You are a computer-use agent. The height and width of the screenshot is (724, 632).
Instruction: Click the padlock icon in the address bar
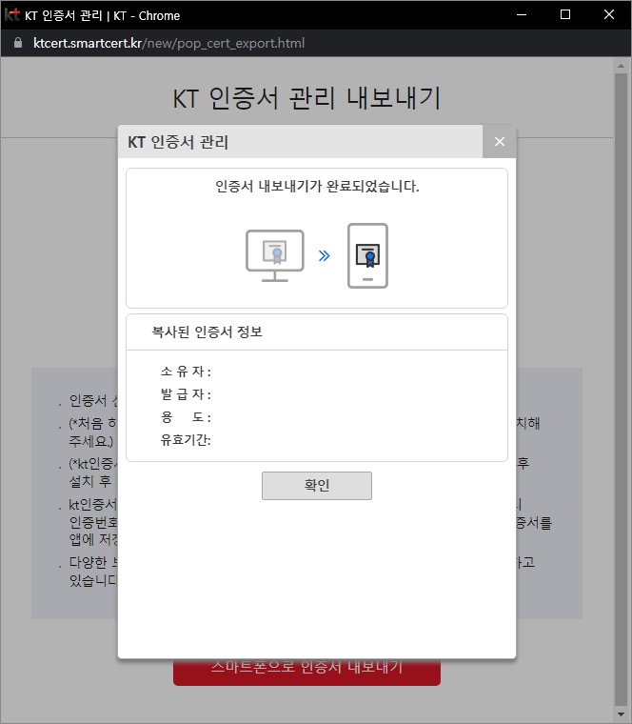[x=18, y=43]
